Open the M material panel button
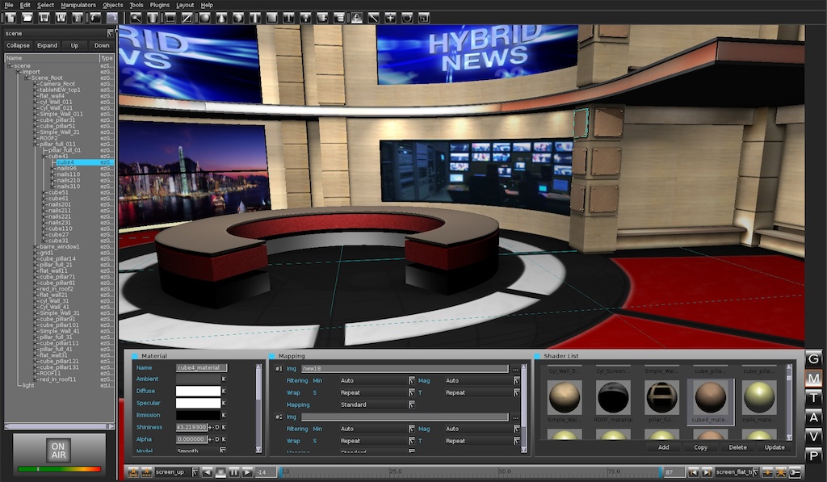827x482 pixels. [814, 379]
